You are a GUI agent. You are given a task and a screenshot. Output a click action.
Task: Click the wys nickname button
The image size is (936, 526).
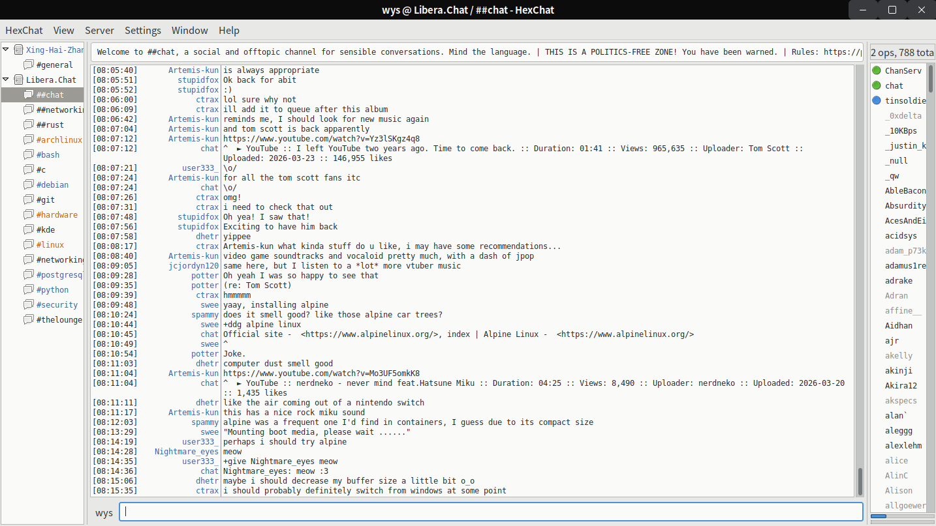pos(104,512)
